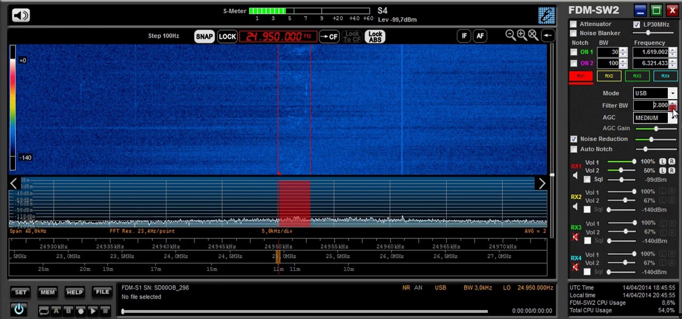This screenshot has height=319, width=682.
Task: Enable the Noise Blanker checkbox
Action: pyautogui.click(x=573, y=33)
